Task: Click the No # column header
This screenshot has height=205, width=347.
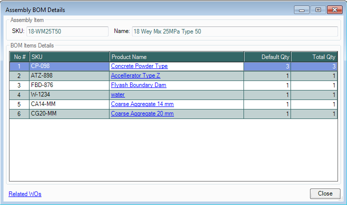Action: click(19, 57)
